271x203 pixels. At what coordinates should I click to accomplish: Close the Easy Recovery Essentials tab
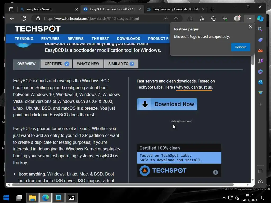coord(203,9)
